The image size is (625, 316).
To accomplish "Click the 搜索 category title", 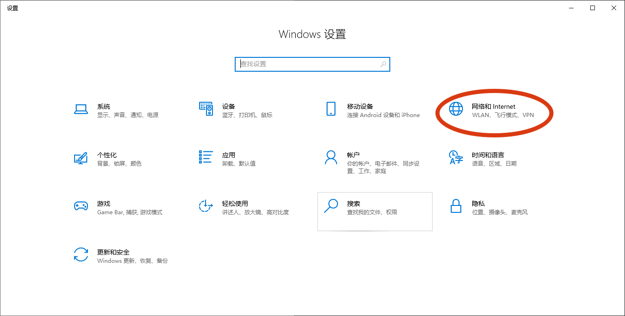I will coord(354,204).
